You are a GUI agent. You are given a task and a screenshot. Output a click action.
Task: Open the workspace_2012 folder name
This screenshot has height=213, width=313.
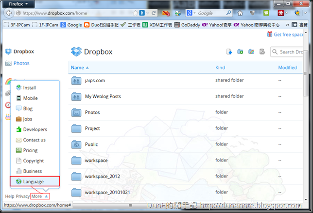(103, 177)
